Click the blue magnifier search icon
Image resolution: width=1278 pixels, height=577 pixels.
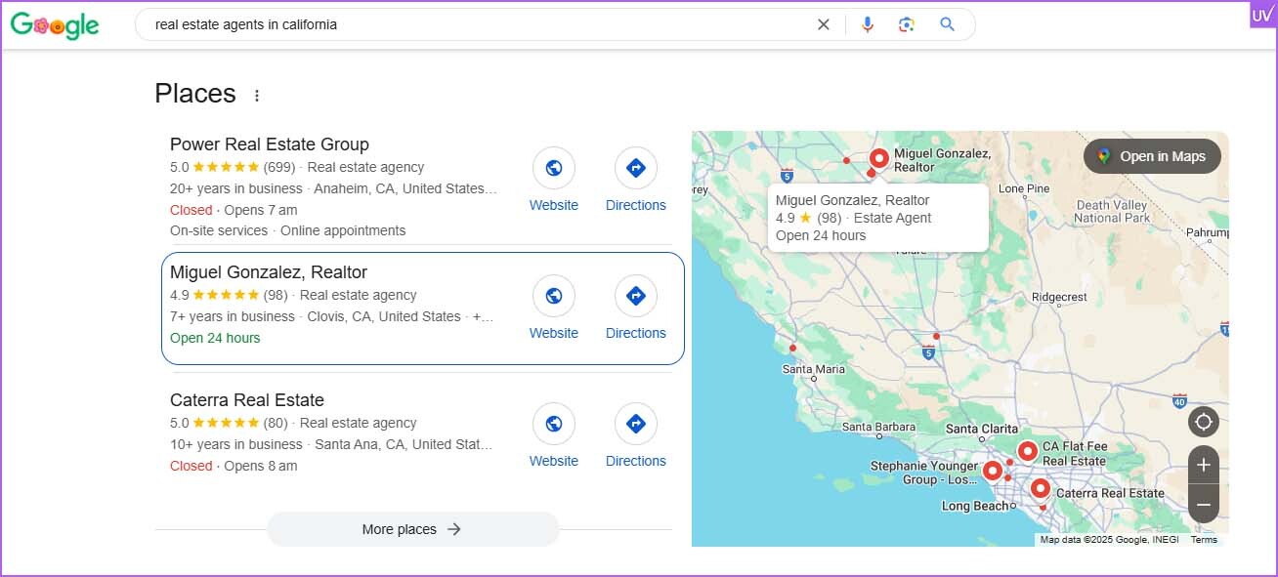pos(947,24)
